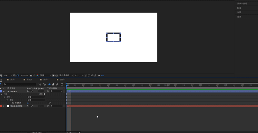Enable the 3D layer checkbox for layer 11
This screenshot has width=258, height=133.
[43, 106]
